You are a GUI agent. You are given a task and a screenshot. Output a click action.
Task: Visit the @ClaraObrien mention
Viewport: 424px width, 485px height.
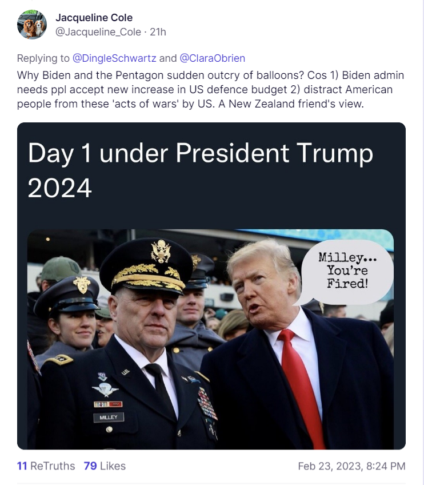click(x=213, y=58)
